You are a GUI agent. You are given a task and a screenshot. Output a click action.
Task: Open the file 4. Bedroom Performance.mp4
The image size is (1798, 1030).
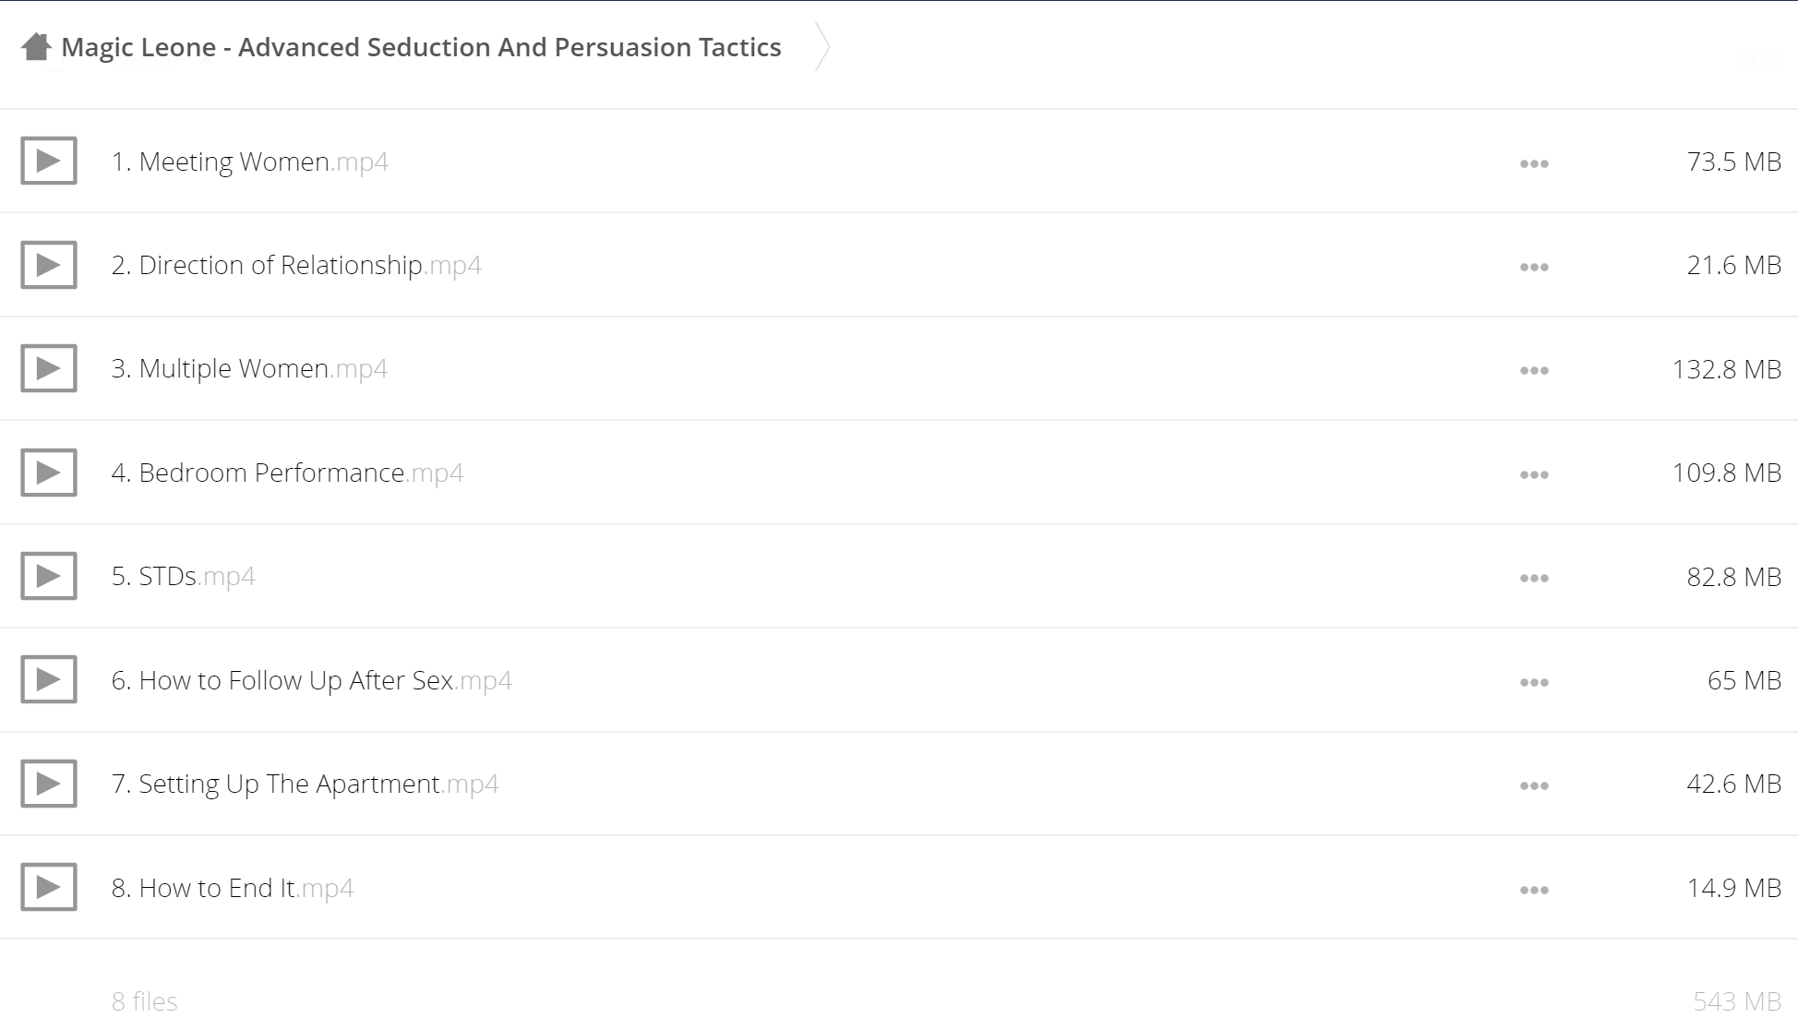click(287, 473)
